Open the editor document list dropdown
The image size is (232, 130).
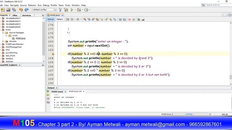click(x=229, y=15)
